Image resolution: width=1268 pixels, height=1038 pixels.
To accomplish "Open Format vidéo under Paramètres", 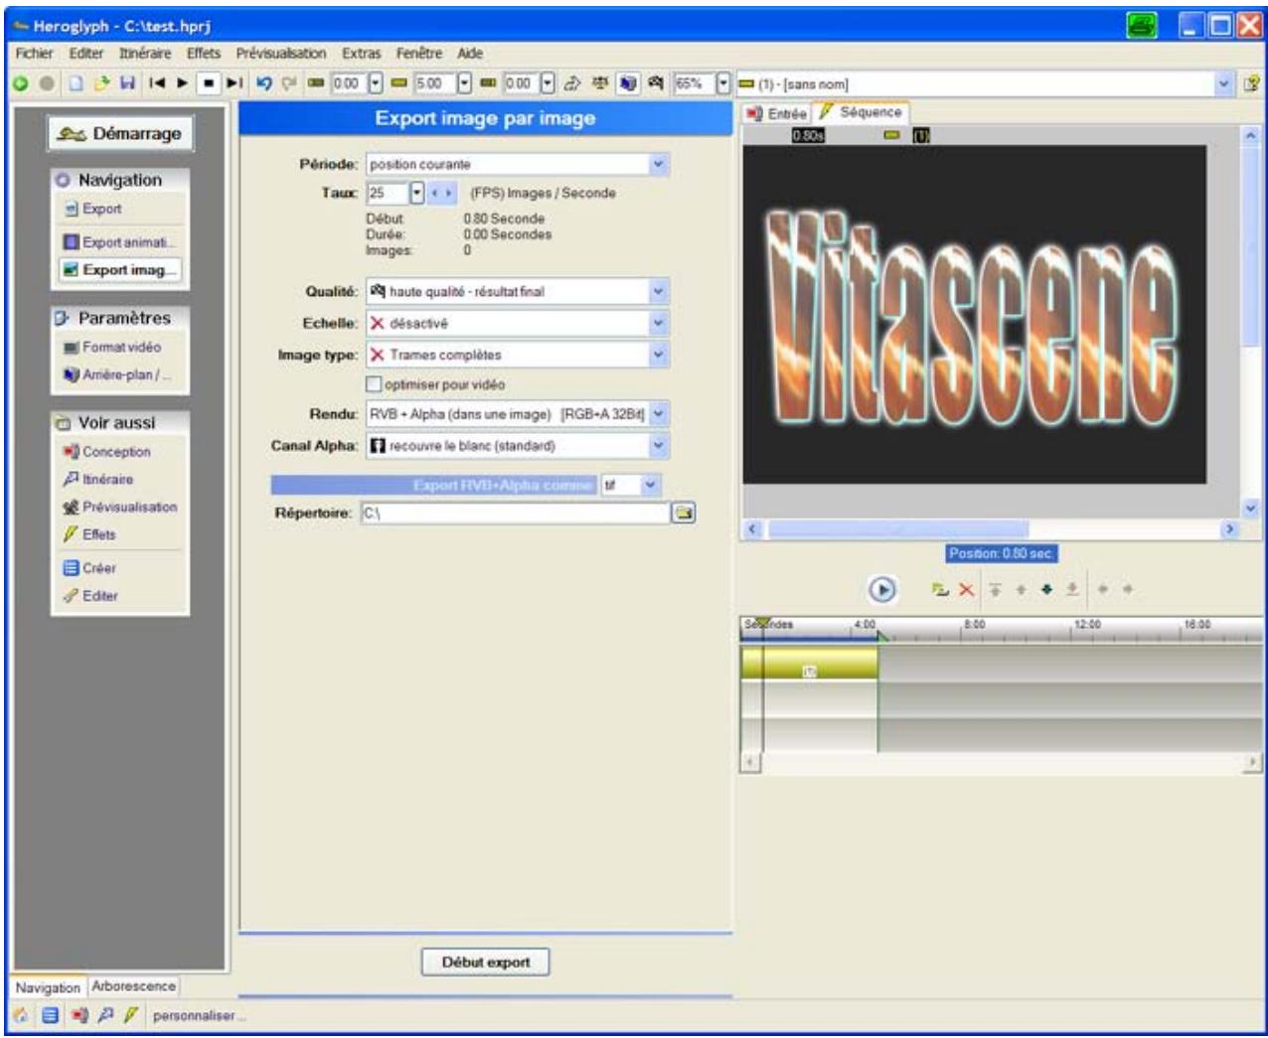I will (x=111, y=348).
